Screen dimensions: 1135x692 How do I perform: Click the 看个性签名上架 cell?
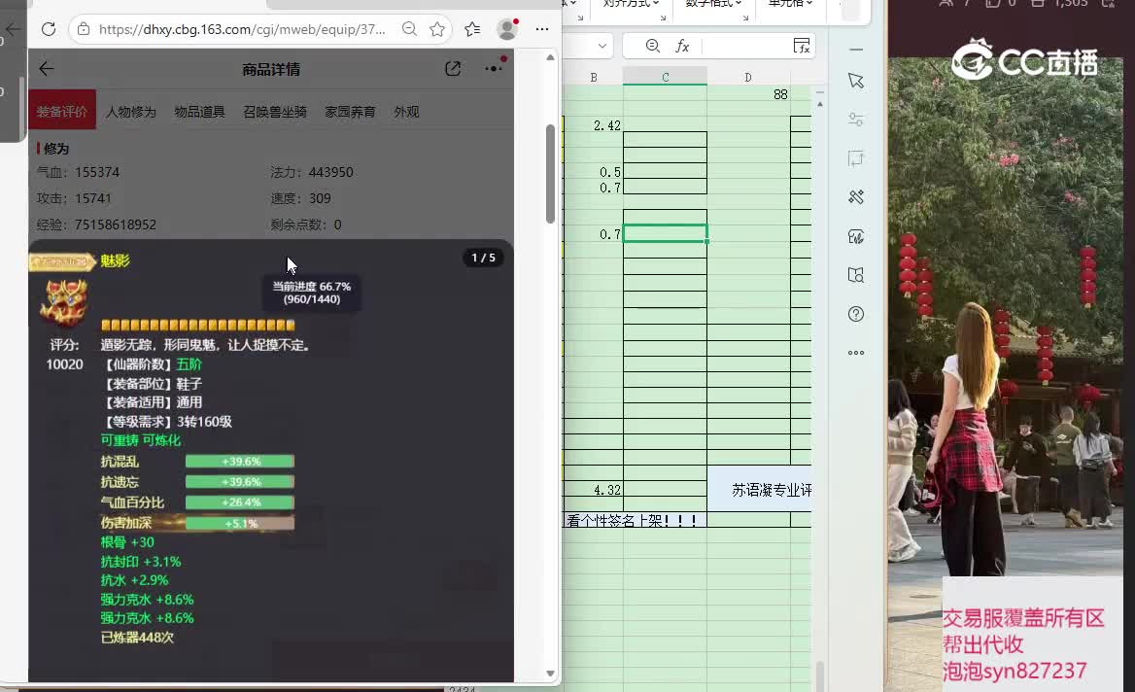(x=635, y=520)
